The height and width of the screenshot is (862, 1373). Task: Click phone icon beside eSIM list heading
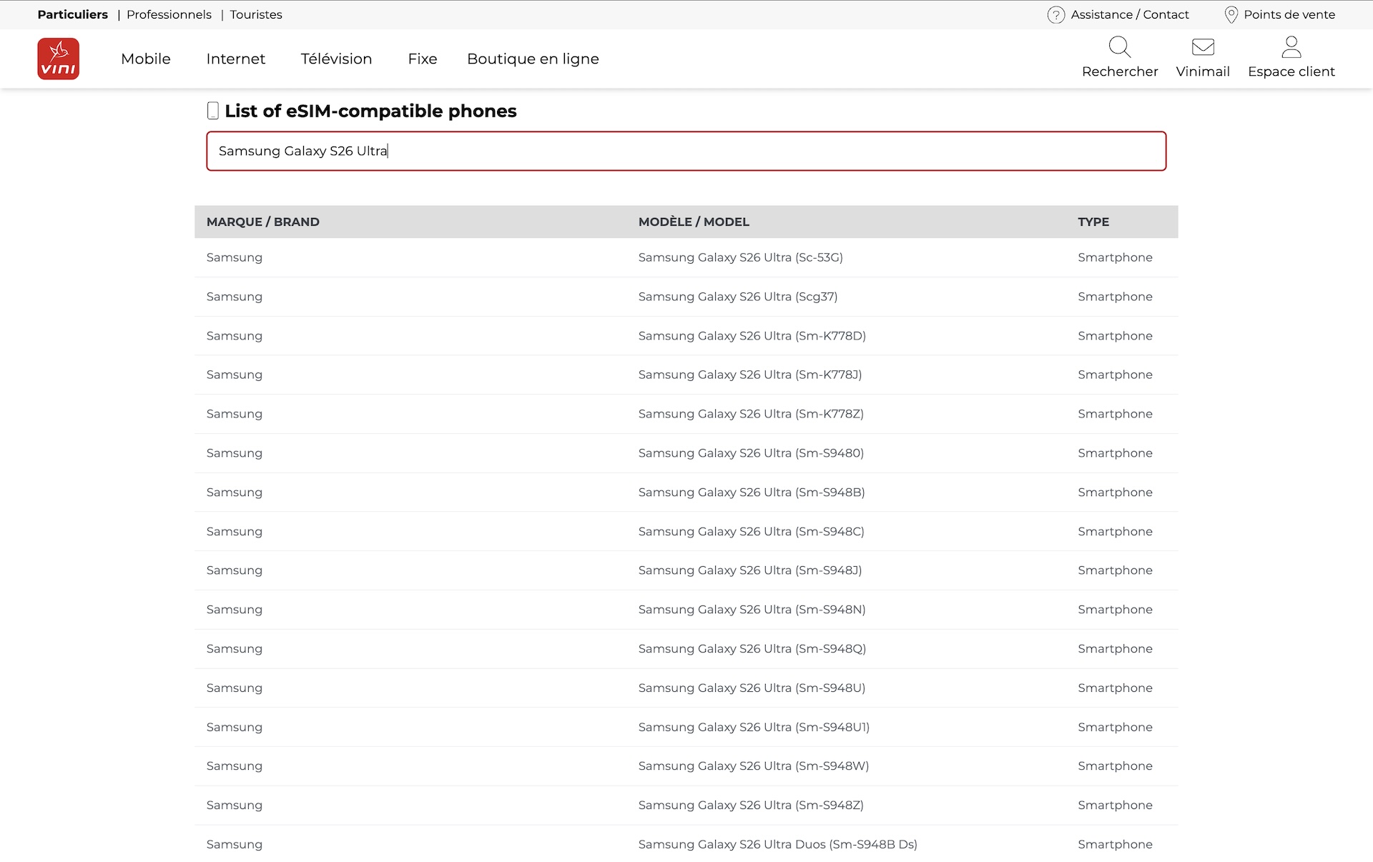click(x=212, y=111)
